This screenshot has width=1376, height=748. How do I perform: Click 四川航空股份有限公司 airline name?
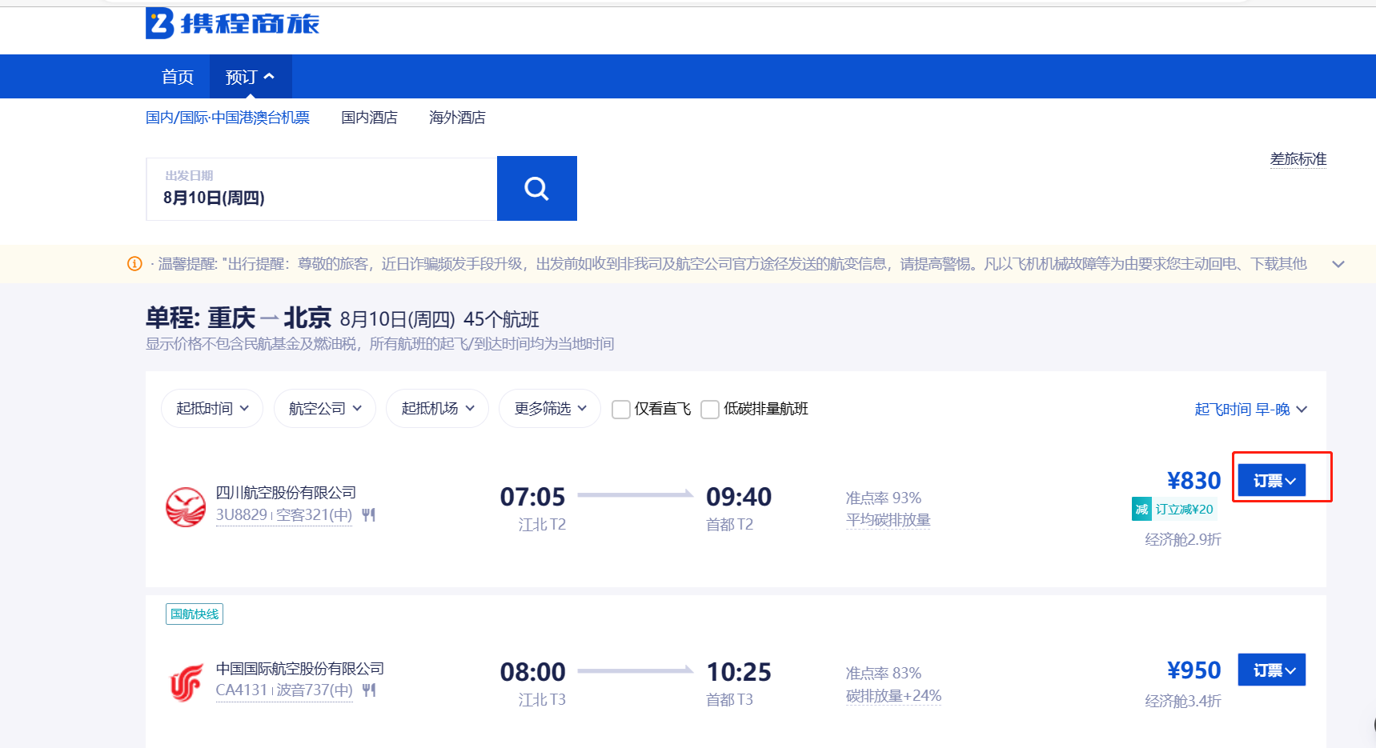click(x=286, y=492)
